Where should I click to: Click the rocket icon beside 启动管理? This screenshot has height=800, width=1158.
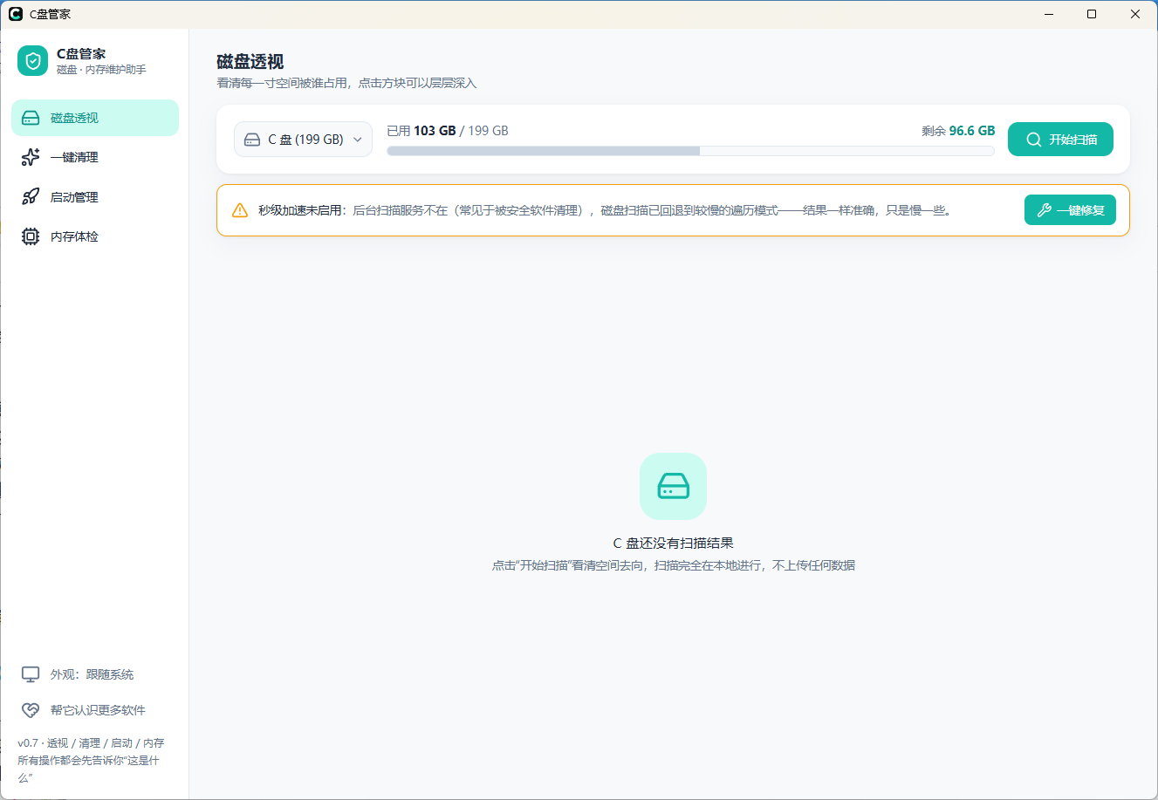31,197
